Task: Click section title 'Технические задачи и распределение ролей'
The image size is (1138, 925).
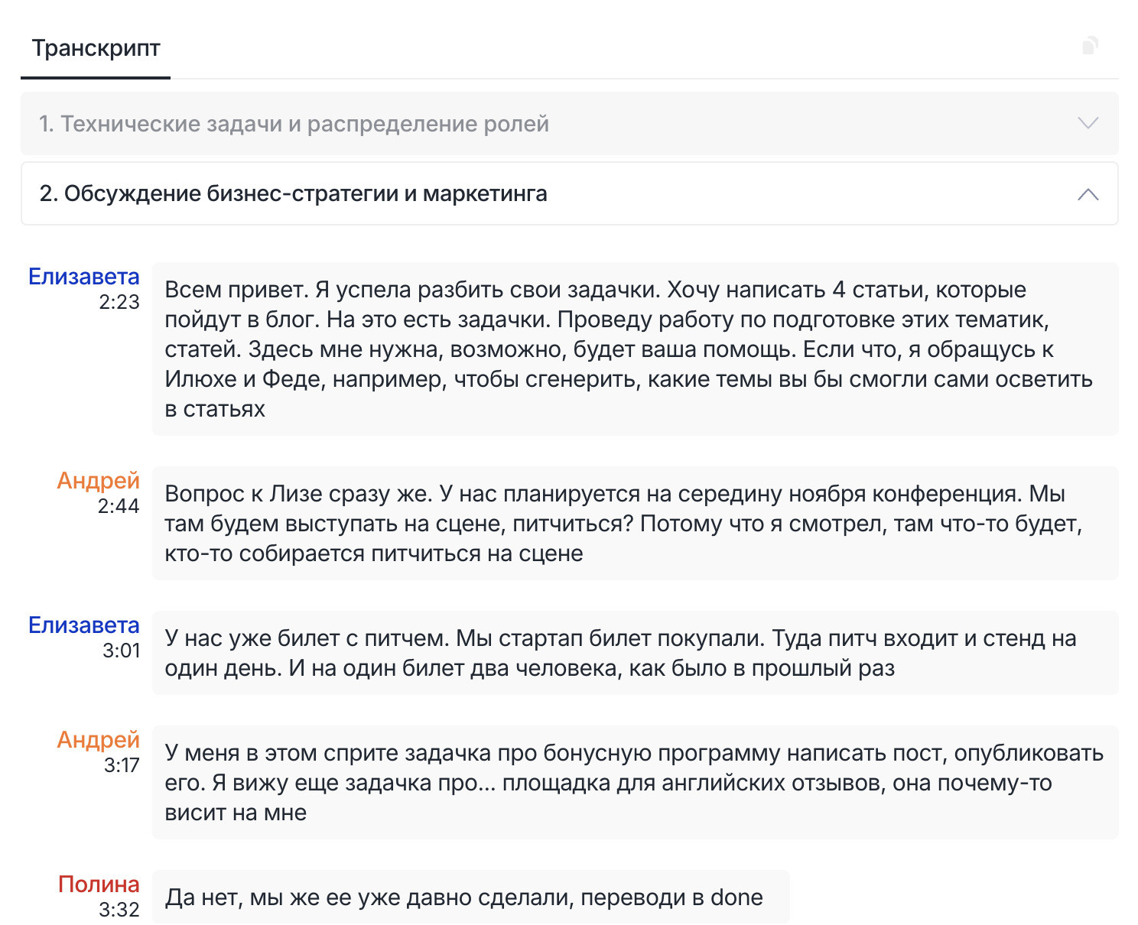Action: point(294,124)
